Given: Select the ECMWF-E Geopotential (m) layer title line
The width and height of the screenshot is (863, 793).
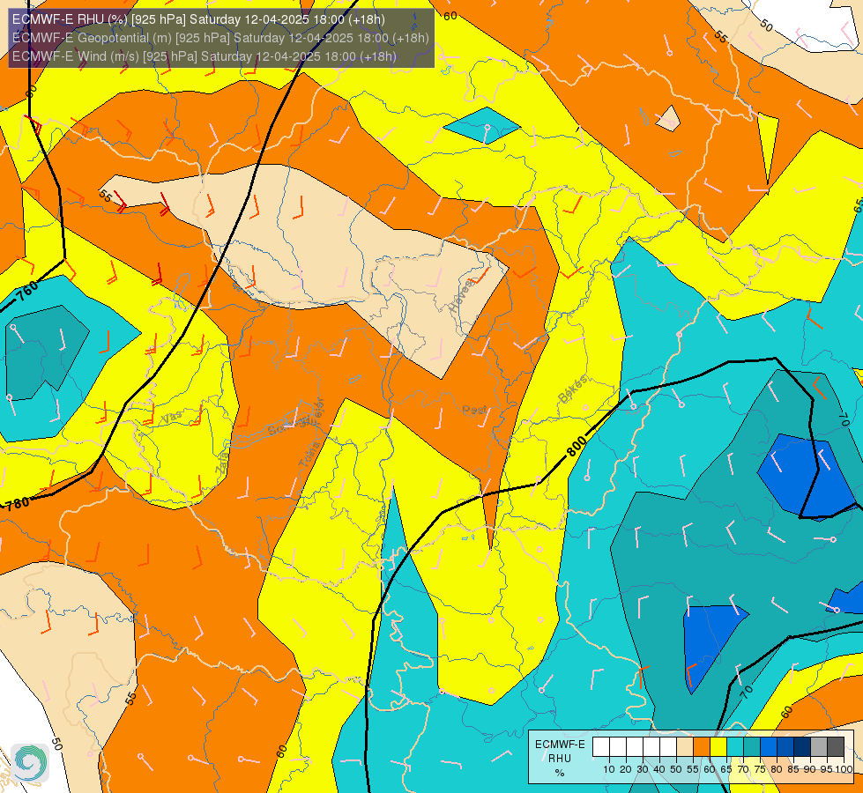Looking at the screenshot, I should tap(220, 38).
